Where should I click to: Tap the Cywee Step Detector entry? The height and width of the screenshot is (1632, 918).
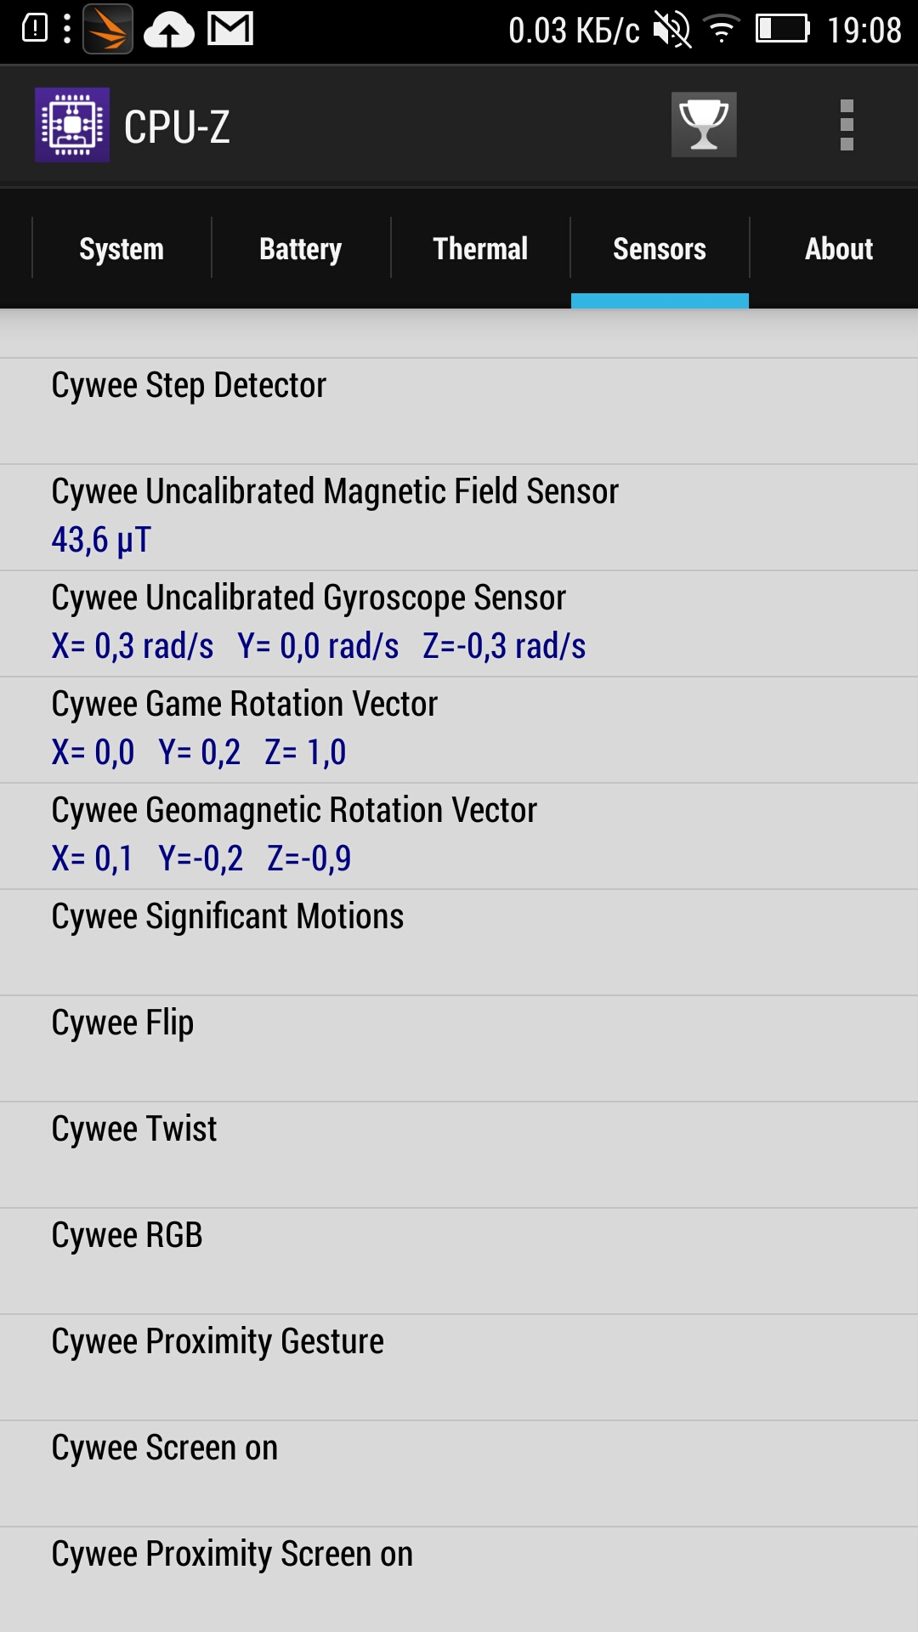(459, 411)
